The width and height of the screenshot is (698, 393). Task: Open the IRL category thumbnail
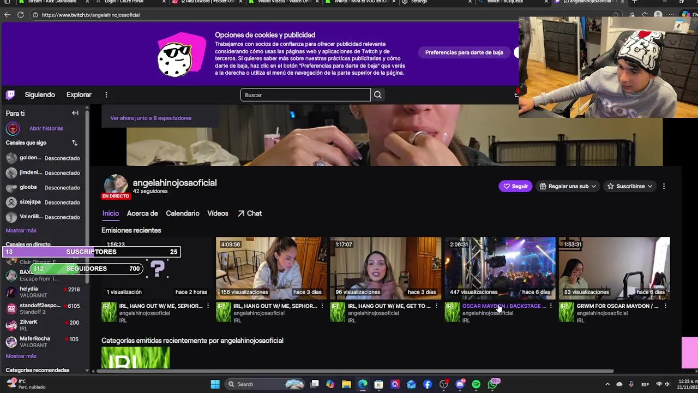click(x=135, y=358)
